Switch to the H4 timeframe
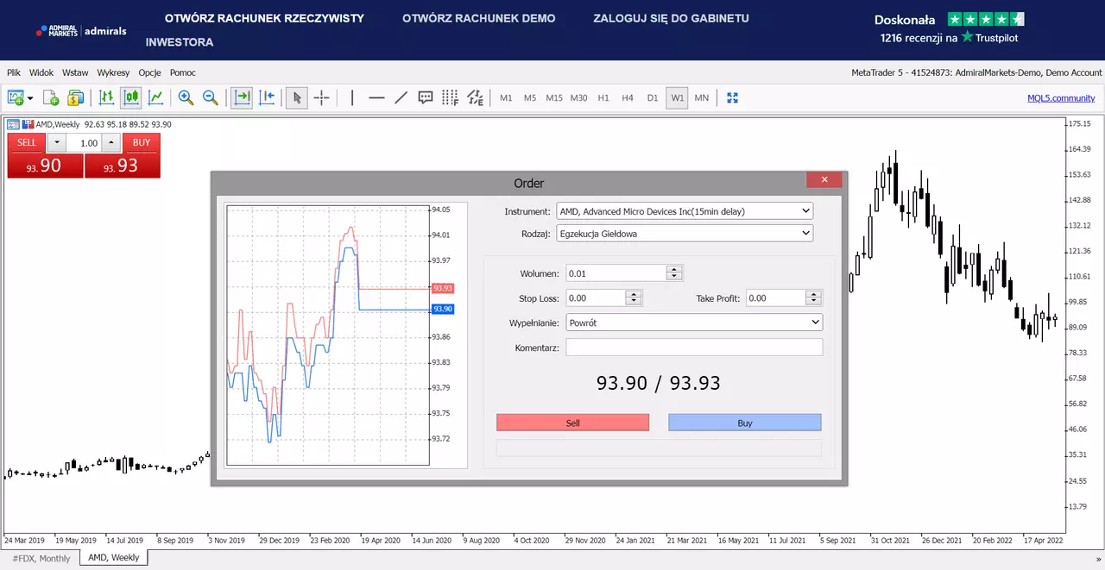This screenshot has height=570, width=1105. click(x=628, y=97)
